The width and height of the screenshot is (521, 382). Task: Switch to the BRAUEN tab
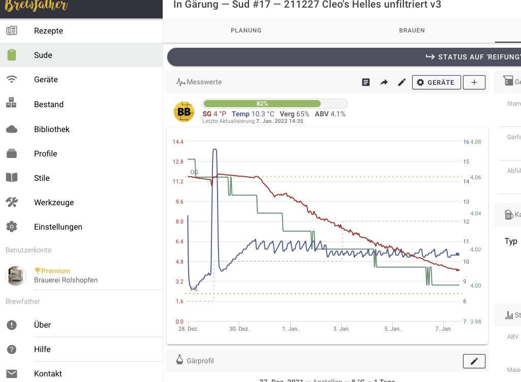tap(412, 30)
